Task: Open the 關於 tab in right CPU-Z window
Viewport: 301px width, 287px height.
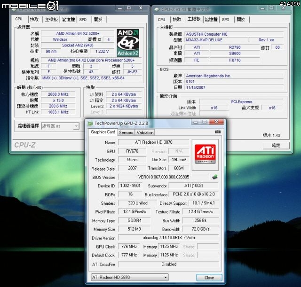Action: point(241,20)
